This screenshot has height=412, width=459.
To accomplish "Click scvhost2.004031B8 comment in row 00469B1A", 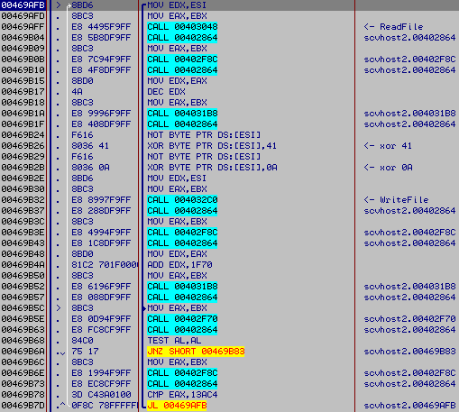I will click(x=409, y=114).
